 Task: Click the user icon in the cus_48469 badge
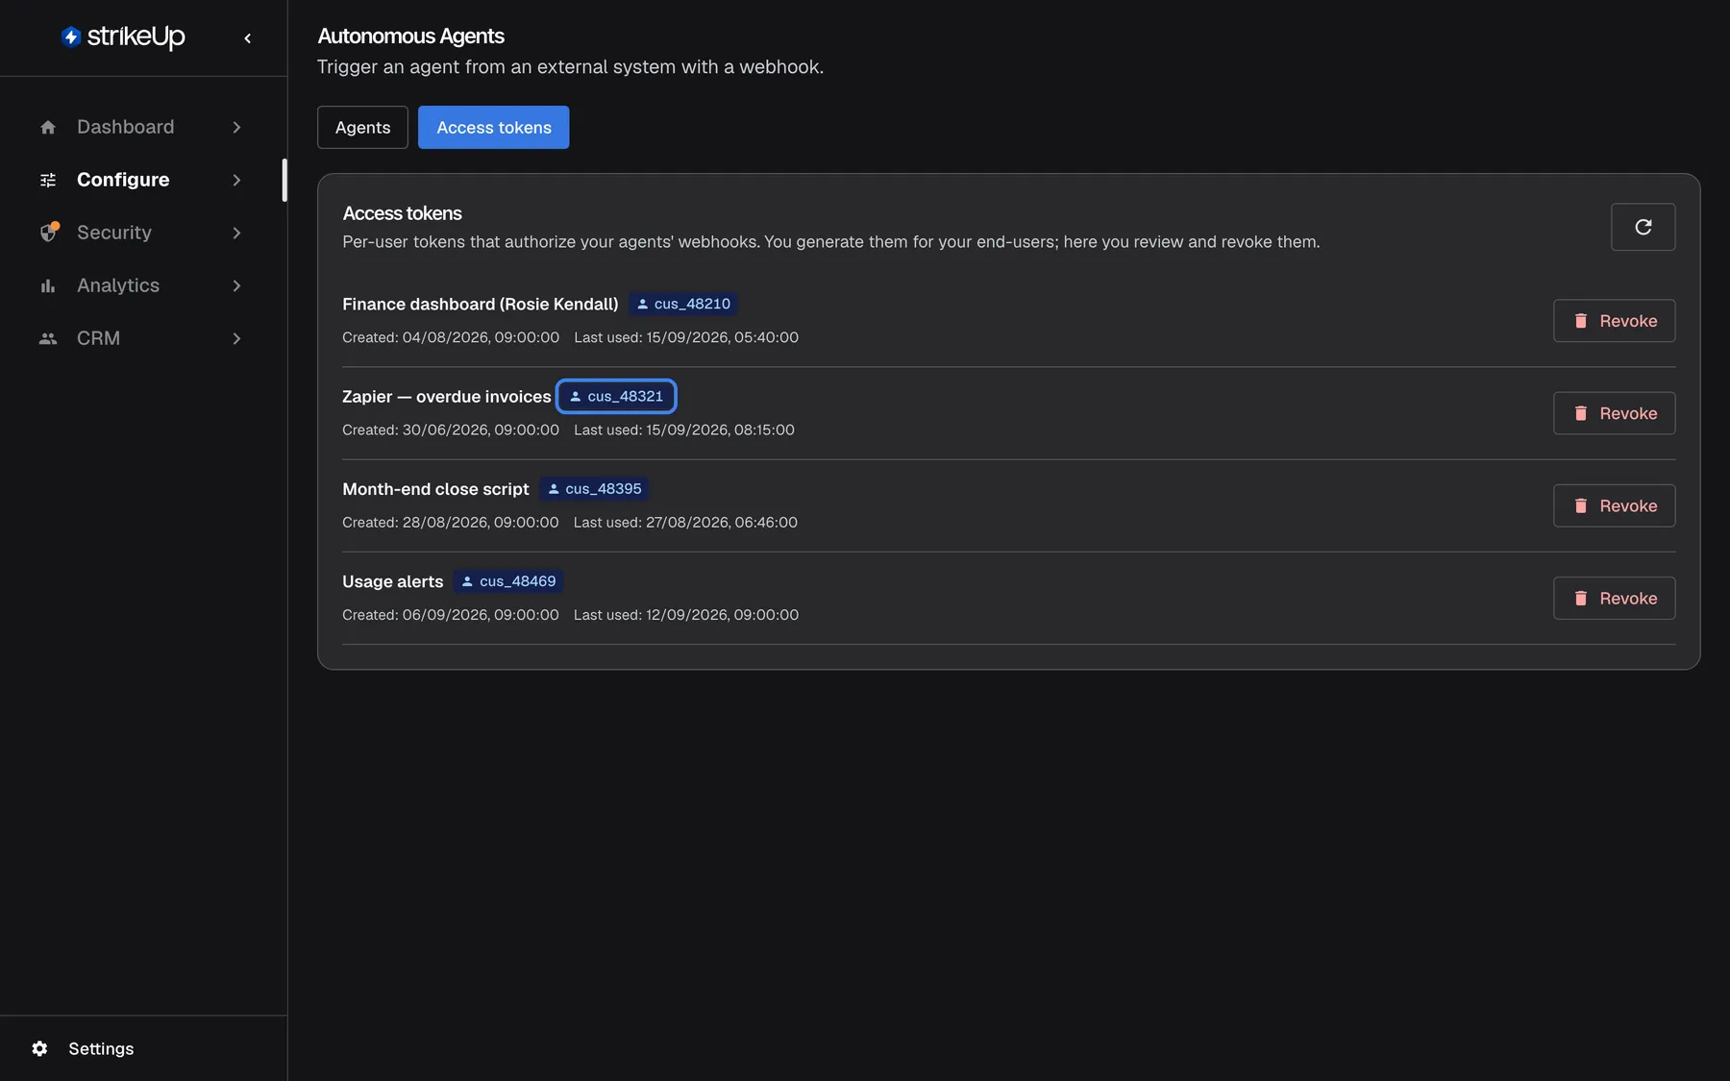pos(467,581)
